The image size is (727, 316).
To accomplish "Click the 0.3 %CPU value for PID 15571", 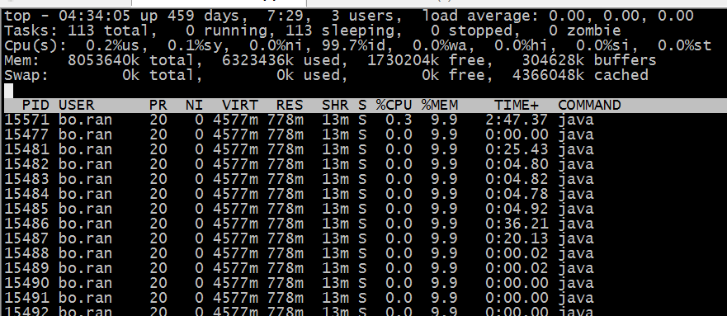I will pyautogui.click(x=399, y=120).
